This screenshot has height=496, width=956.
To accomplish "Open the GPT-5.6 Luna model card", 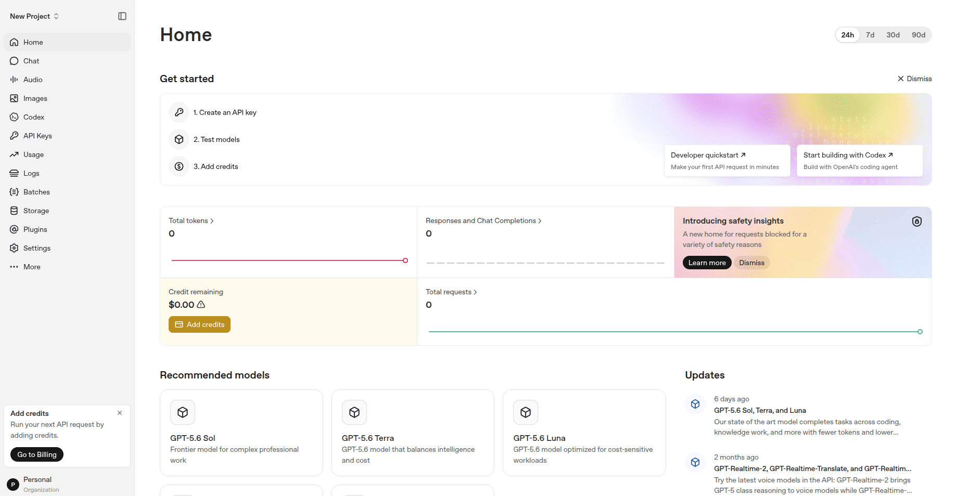I will pos(584,433).
